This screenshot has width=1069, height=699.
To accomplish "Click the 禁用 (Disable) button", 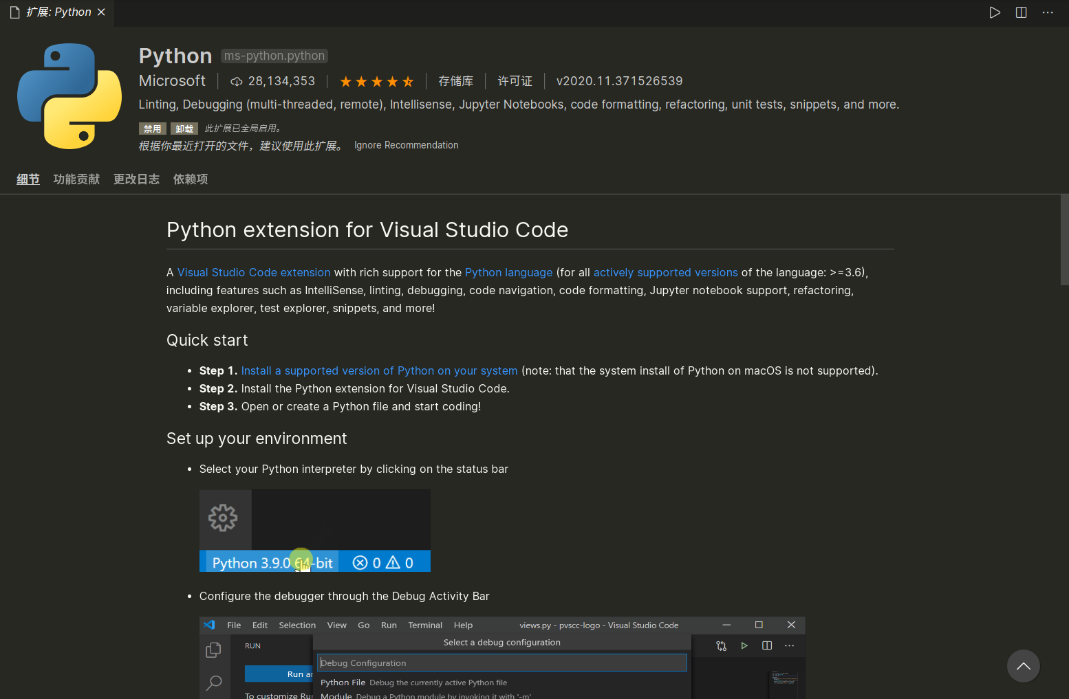I will [152, 129].
